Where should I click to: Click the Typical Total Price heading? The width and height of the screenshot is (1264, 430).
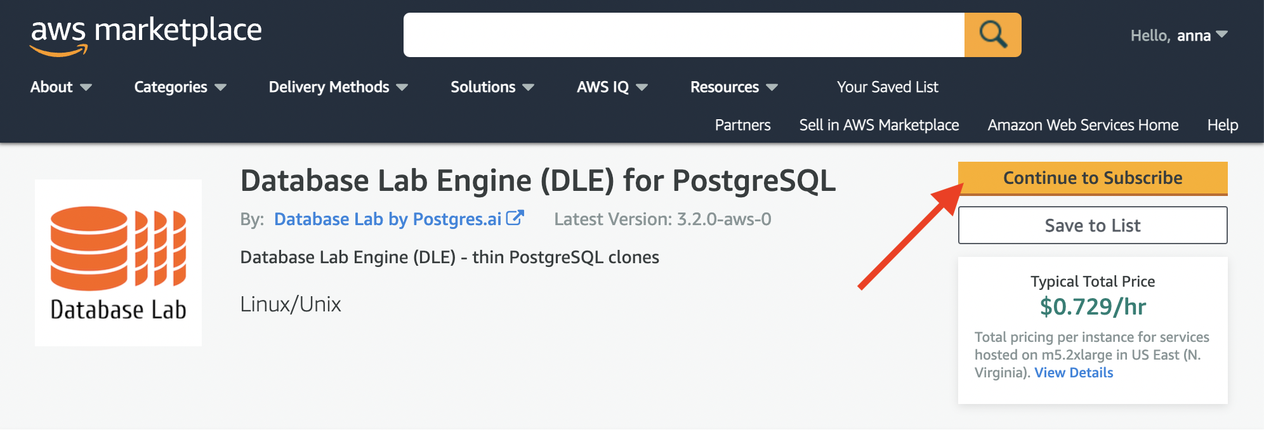[1093, 282]
